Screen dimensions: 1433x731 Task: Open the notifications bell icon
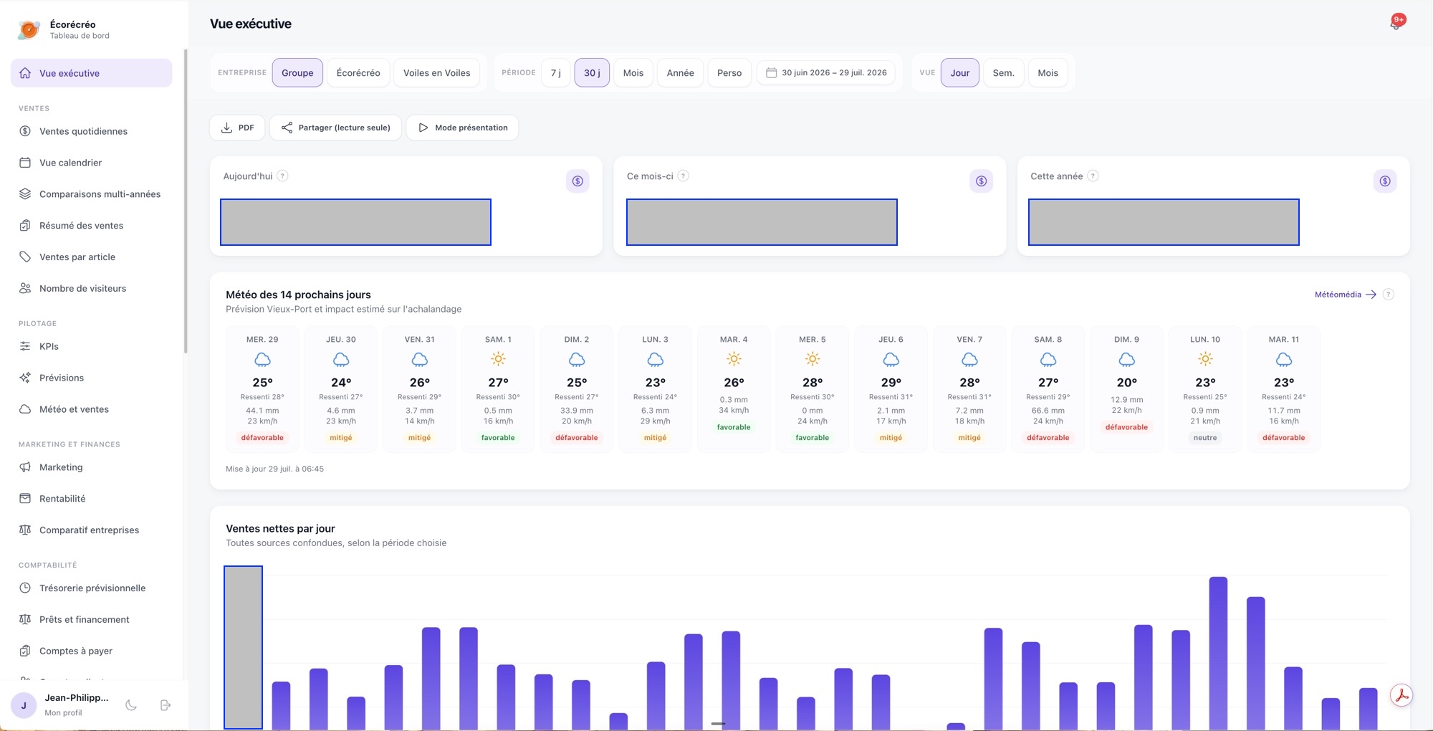(1396, 24)
